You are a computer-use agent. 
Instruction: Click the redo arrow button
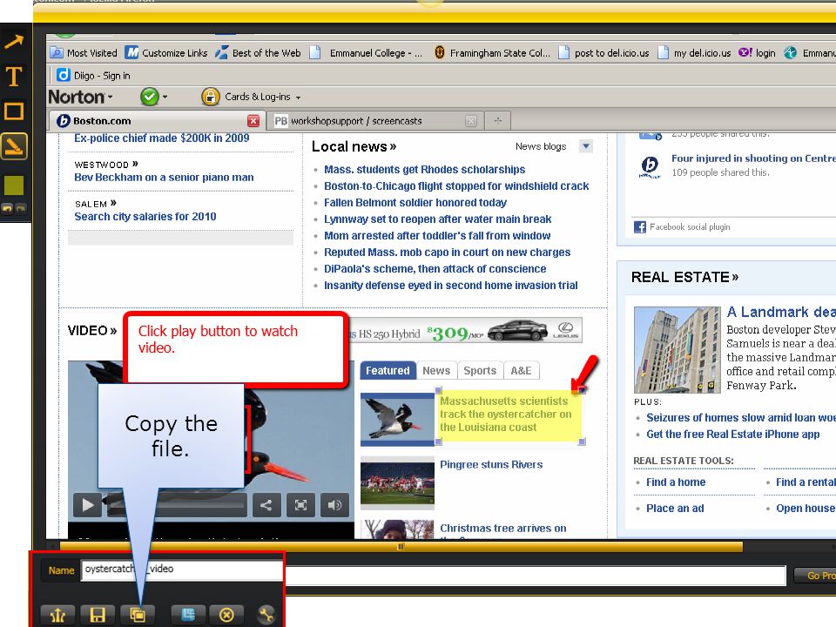[x=20, y=208]
